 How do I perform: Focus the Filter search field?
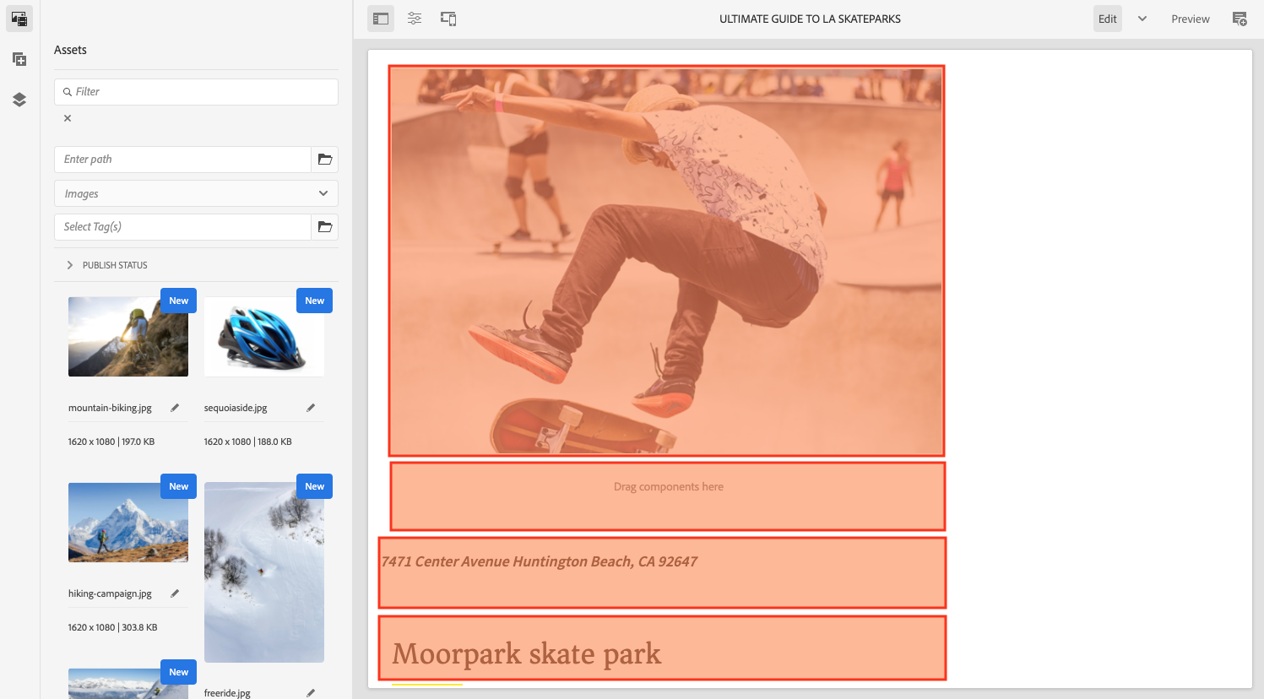coord(196,92)
